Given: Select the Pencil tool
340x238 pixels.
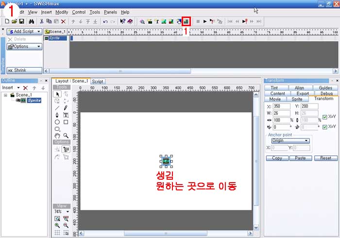Looking at the screenshot, I should click(66, 108).
